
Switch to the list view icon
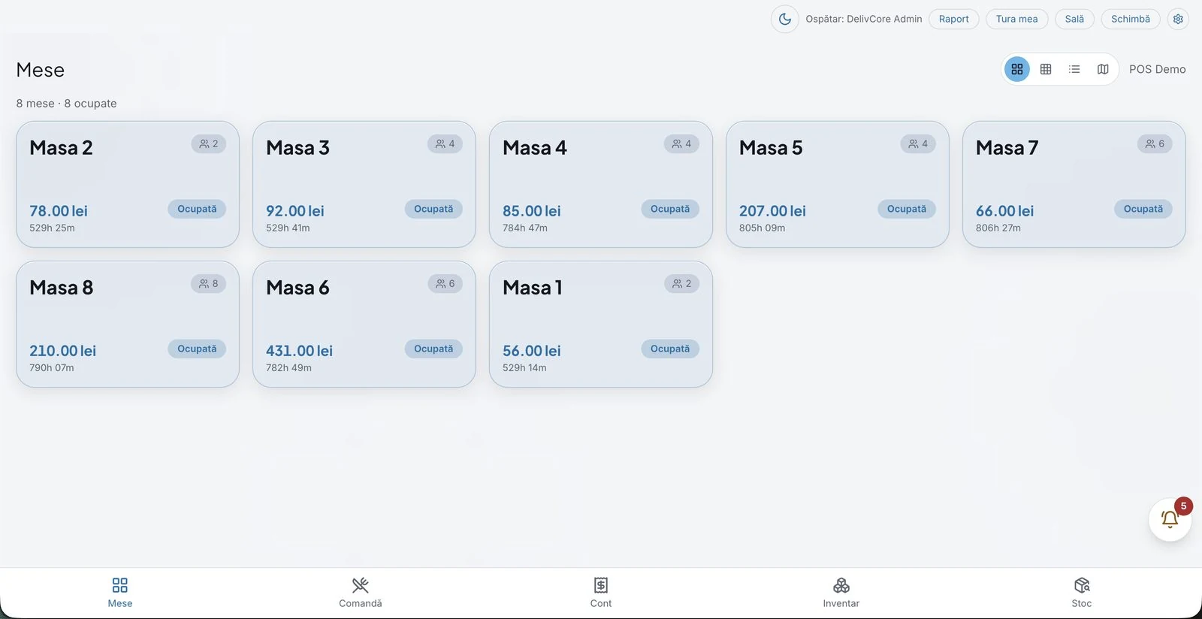pos(1074,69)
